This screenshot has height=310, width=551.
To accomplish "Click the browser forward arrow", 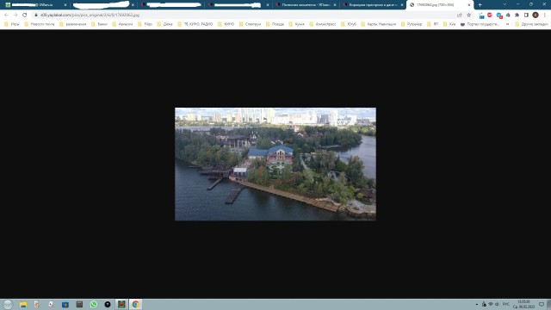I will tap(15, 15).
